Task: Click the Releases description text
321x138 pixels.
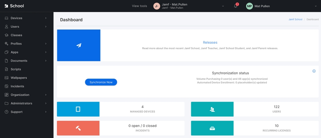Action: click(210, 49)
